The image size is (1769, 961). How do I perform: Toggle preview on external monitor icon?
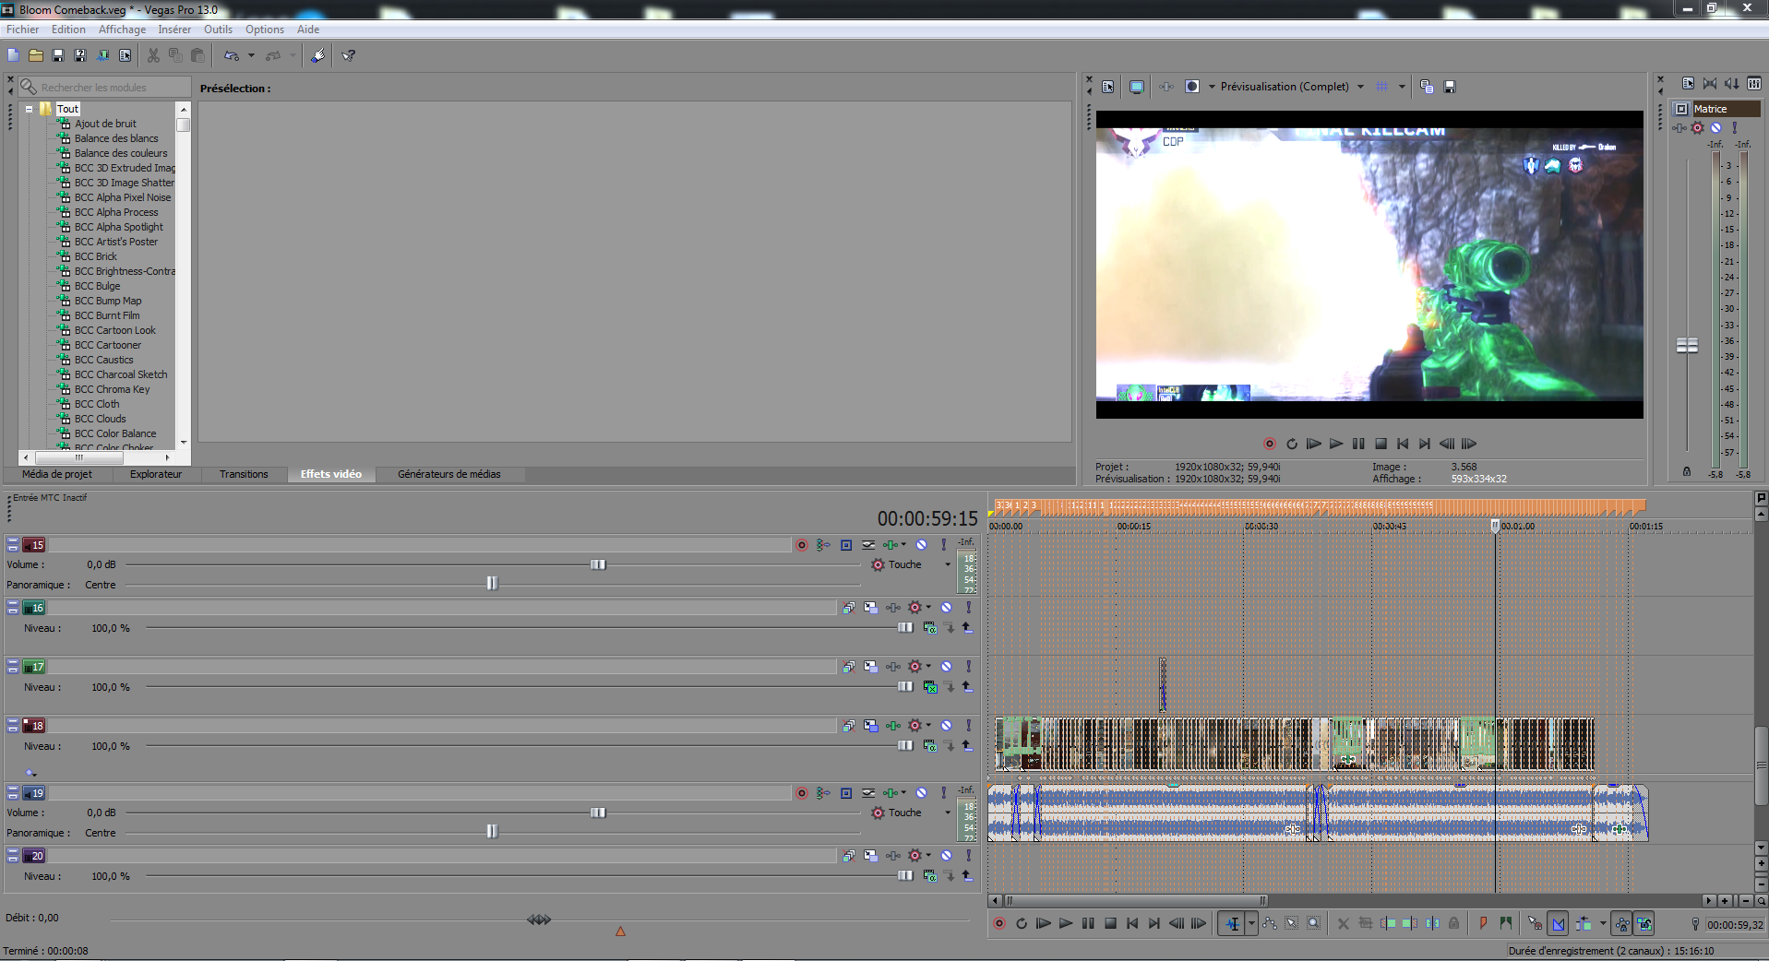[1137, 87]
